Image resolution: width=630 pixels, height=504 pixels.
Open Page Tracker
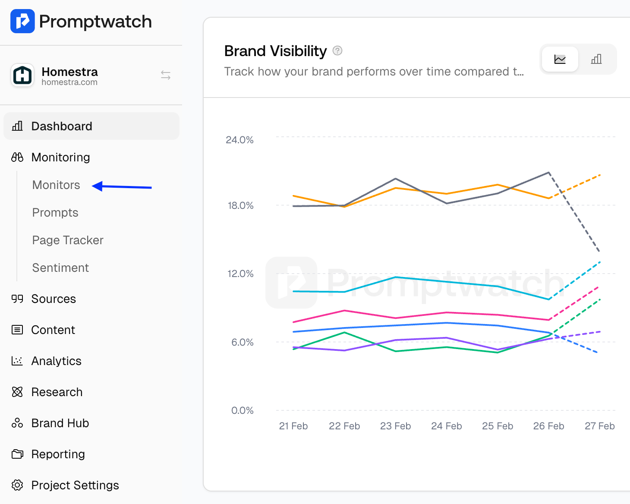click(x=68, y=240)
